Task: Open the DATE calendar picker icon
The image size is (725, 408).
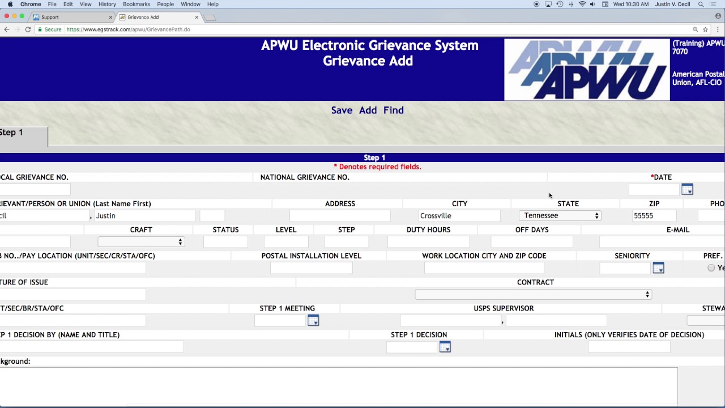Action: (687, 189)
